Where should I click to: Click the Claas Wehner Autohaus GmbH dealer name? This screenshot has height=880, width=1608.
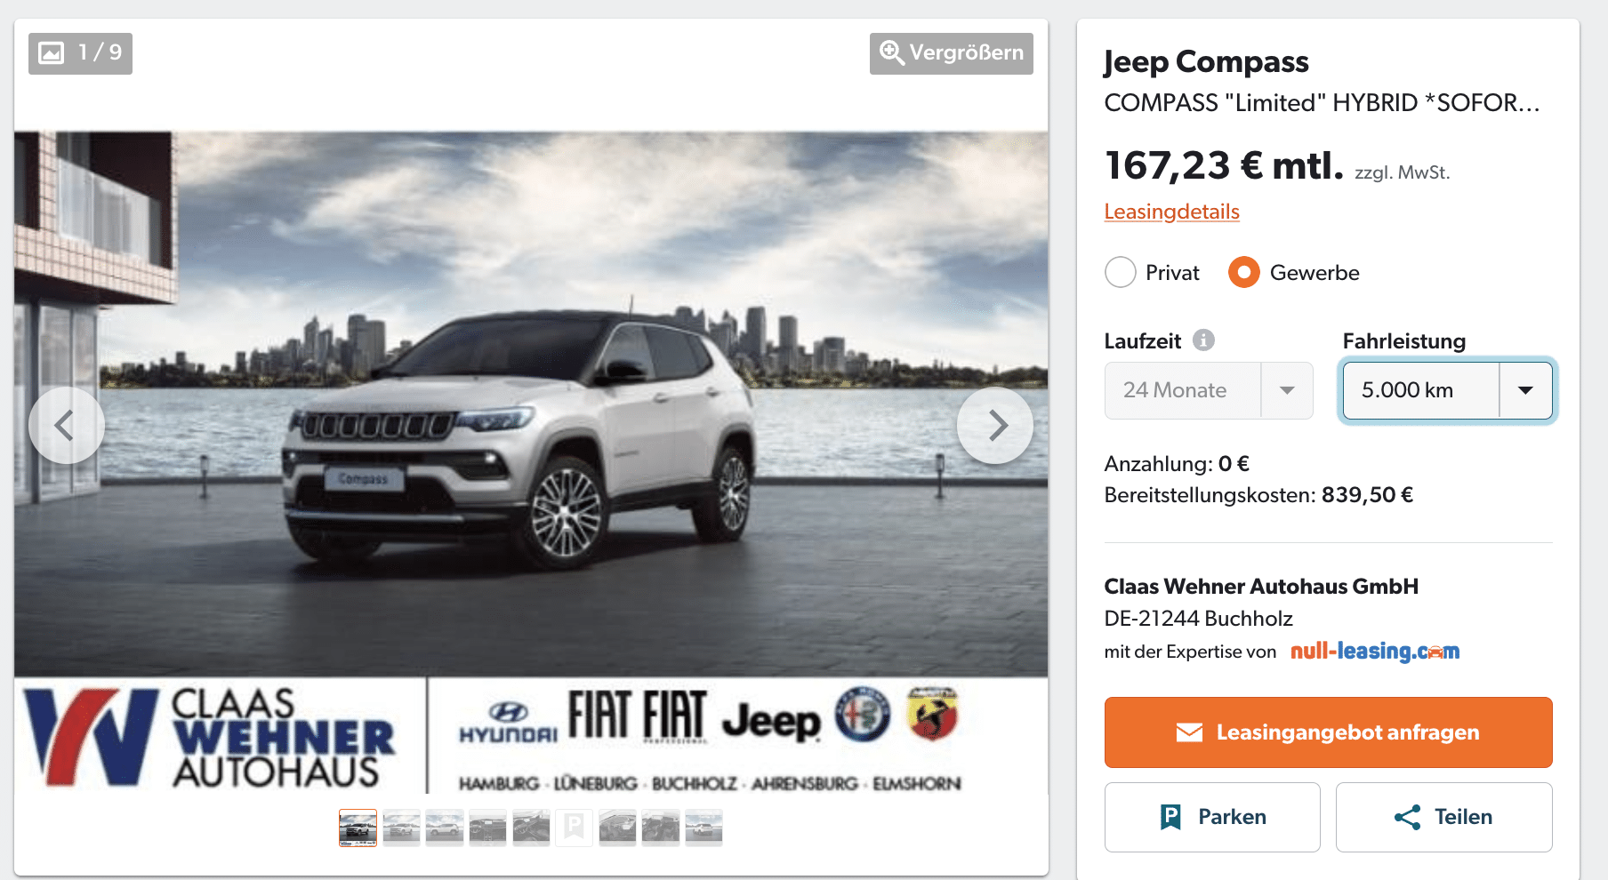[1261, 587]
